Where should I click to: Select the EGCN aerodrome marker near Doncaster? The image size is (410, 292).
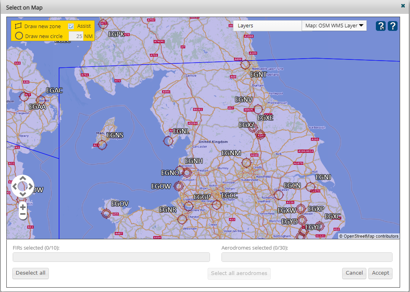pos(279,195)
